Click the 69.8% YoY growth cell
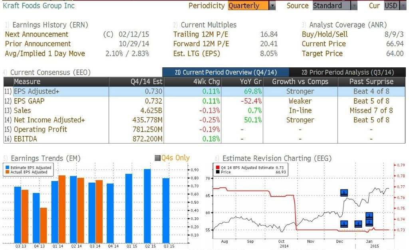Image resolution: width=409 pixels, height=250 pixels. click(x=253, y=91)
